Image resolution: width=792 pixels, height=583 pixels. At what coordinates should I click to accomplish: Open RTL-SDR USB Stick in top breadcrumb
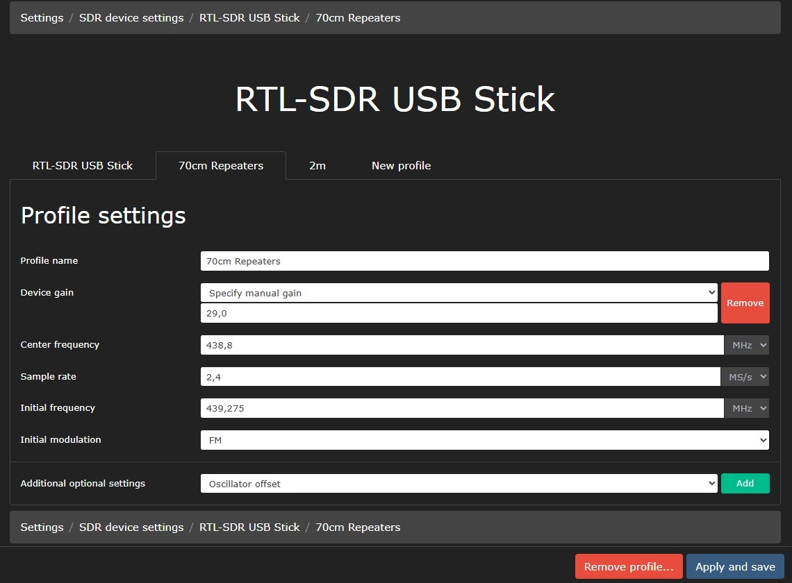coord(249,17)
